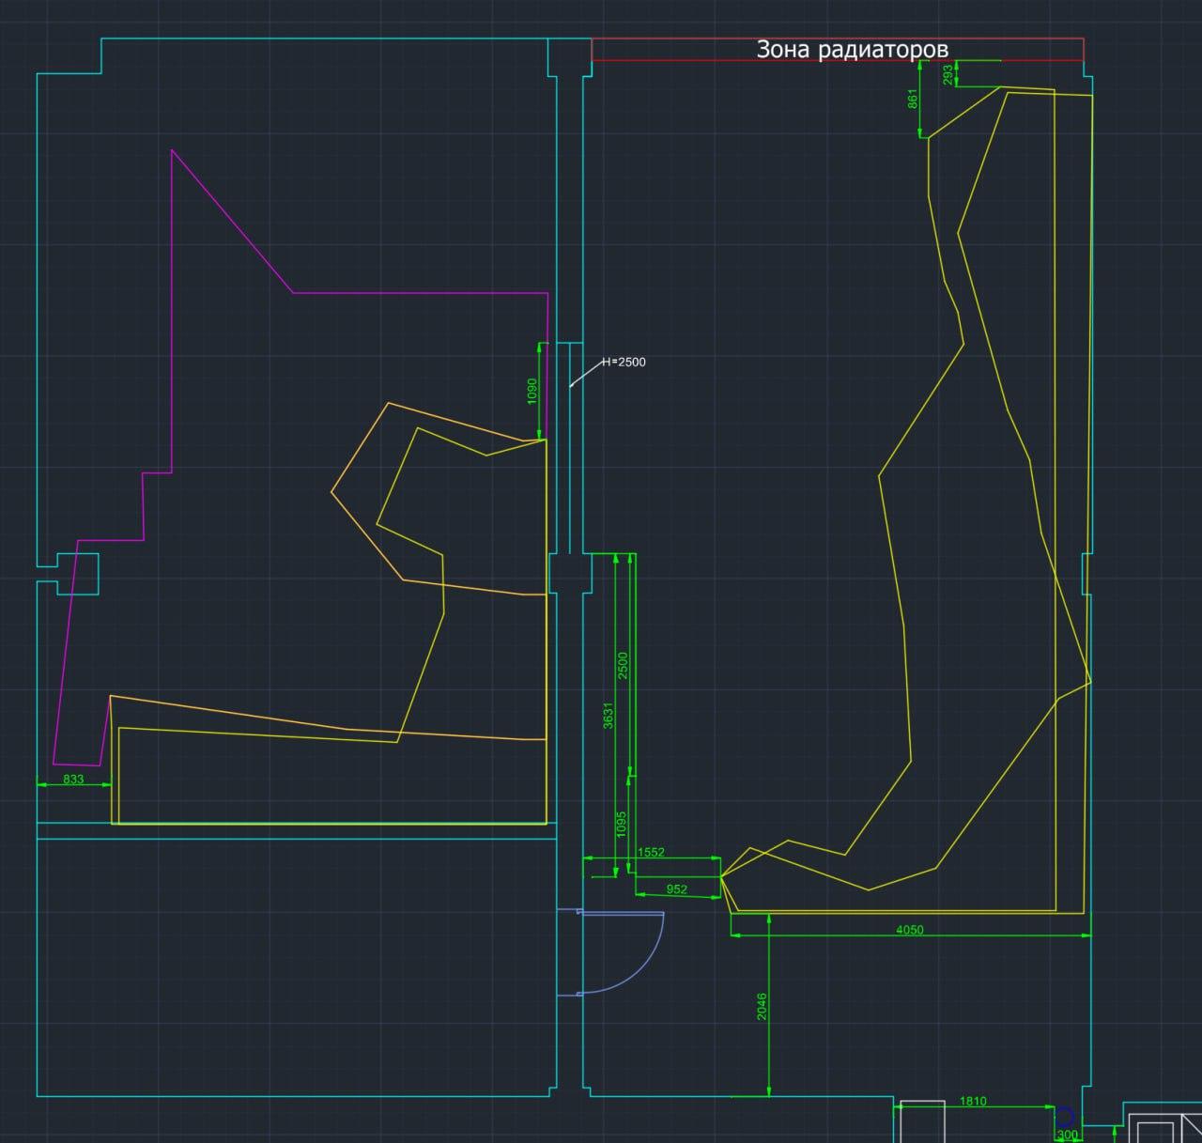This screenshot has width=1202, height=1143.
Task: Click the 4050 dimension text
Action: click(909, 930)
